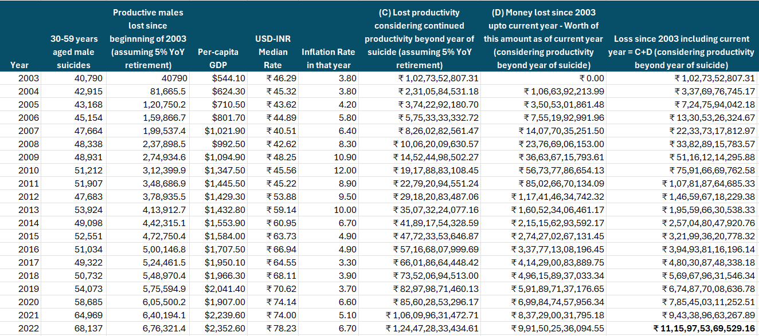
Task: Select USD-INR rate ₹ 68.11
Action: tap(281, 276)
